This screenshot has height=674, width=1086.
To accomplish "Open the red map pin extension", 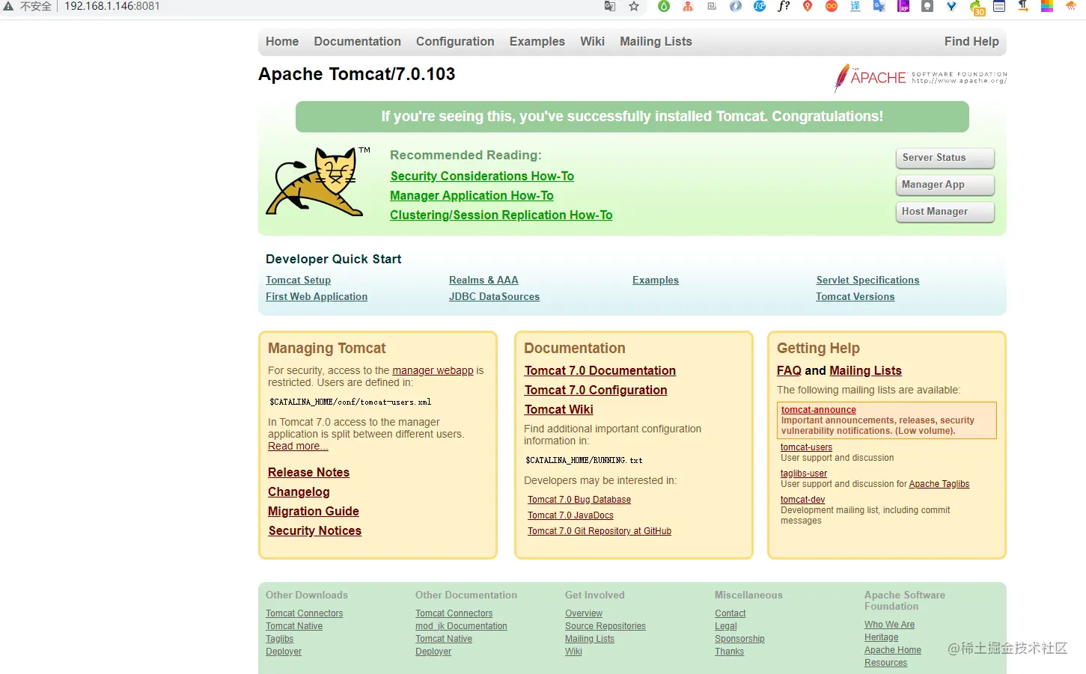I will 808,6.
